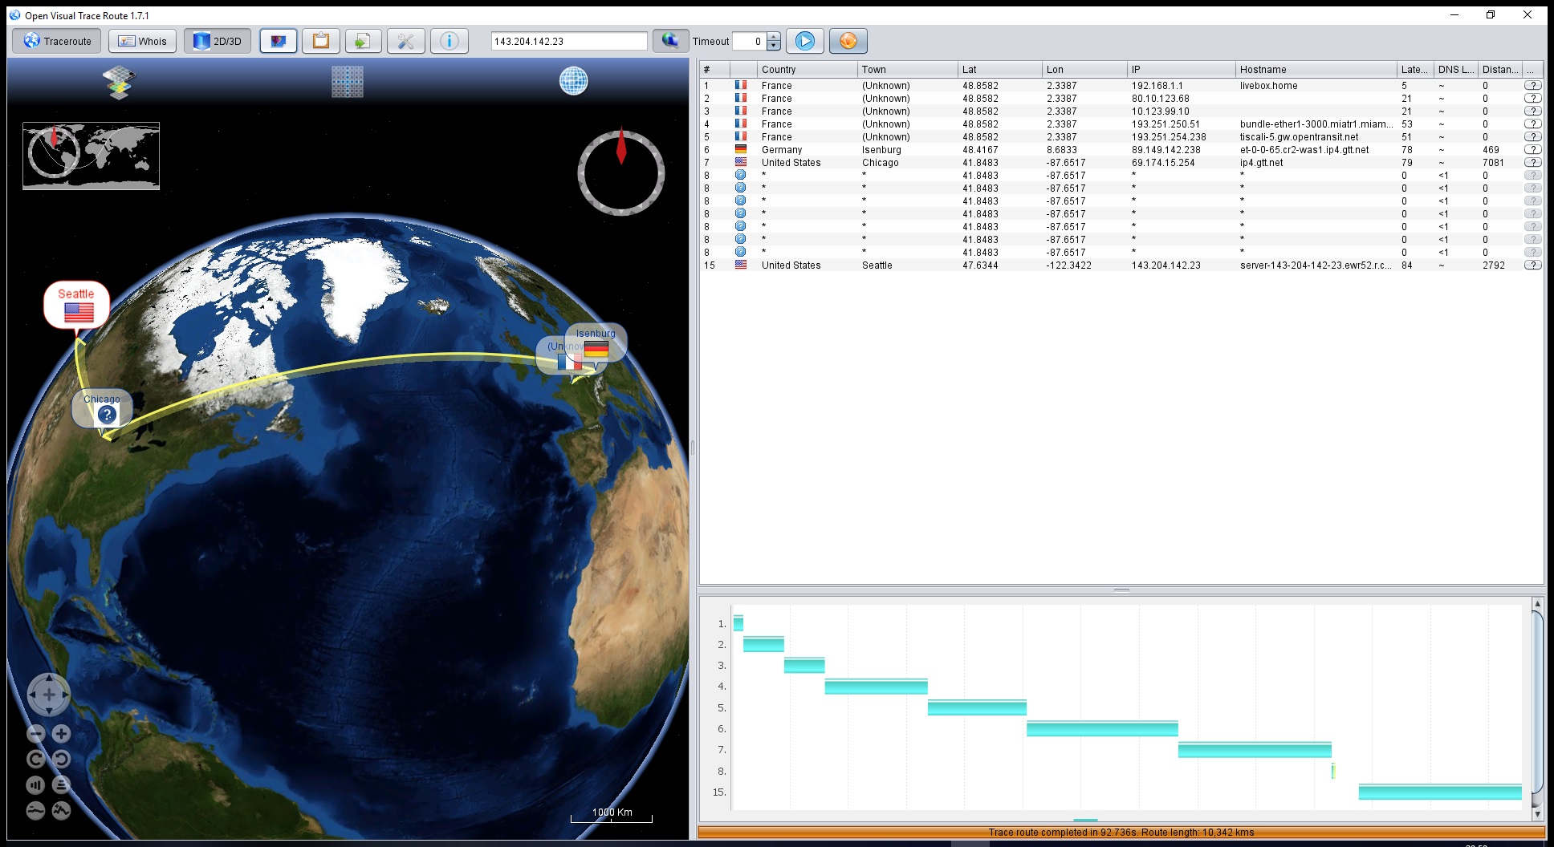The image size is (1554, 847).
Task: Sort table by Hostname column
Action: 1316,70
